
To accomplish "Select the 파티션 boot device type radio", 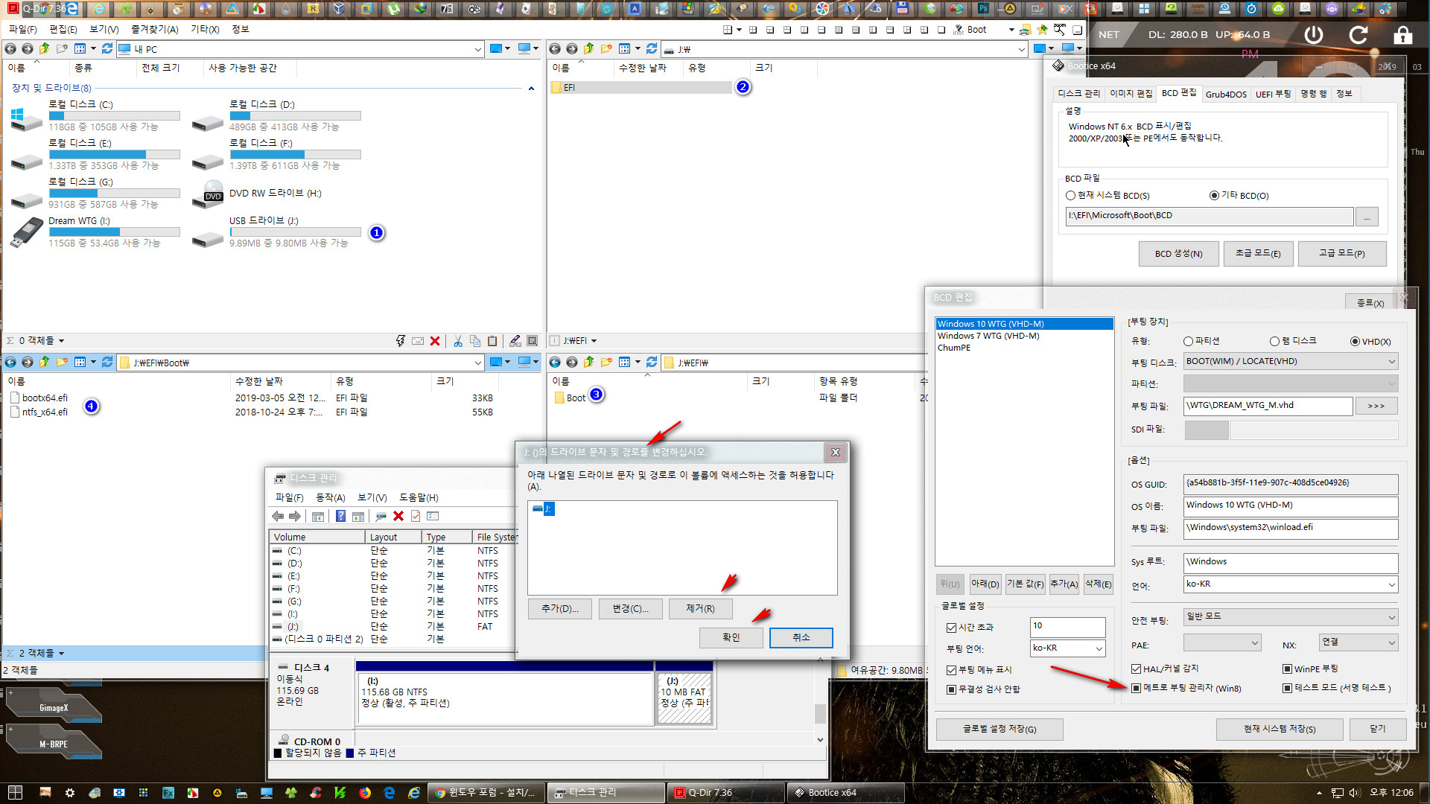I will 1188,342.
